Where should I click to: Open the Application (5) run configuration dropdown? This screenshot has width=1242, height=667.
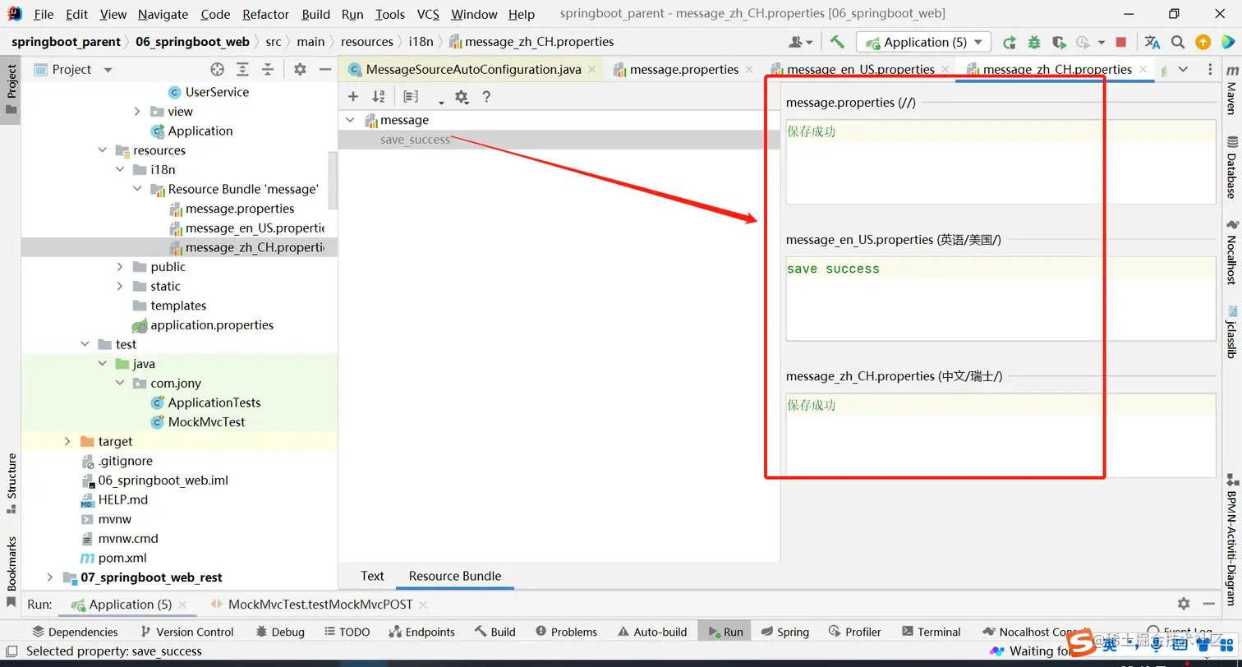(924, 42)
